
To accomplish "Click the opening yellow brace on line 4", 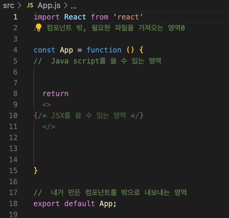I will tap(141, 50).
